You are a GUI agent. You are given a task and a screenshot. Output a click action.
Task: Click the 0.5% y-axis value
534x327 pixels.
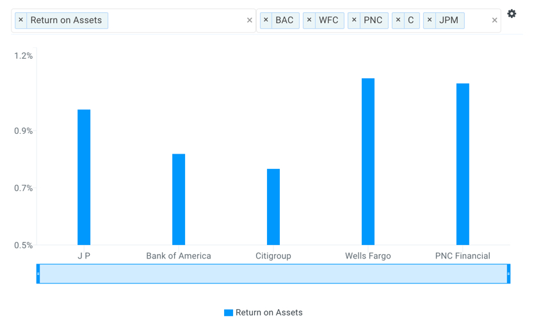point(23,245)
